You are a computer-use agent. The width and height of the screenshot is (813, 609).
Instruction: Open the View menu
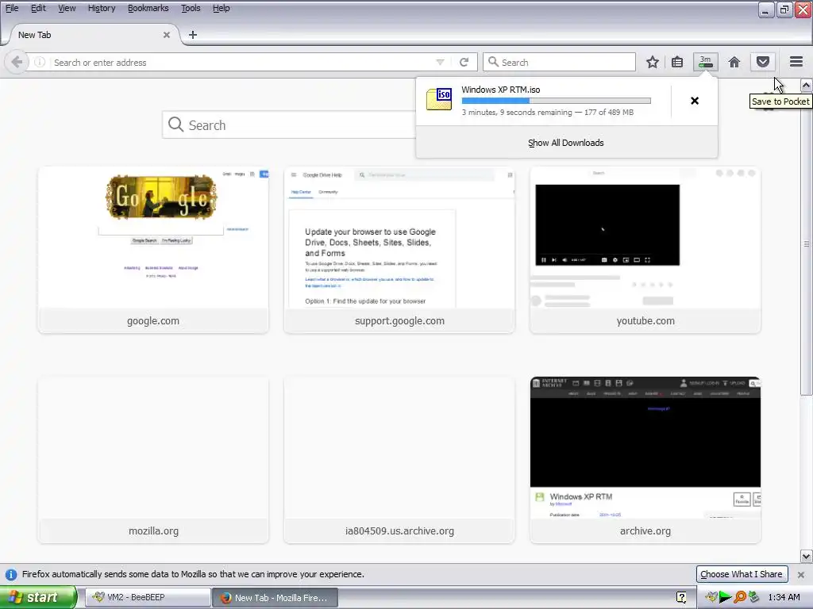67,8
